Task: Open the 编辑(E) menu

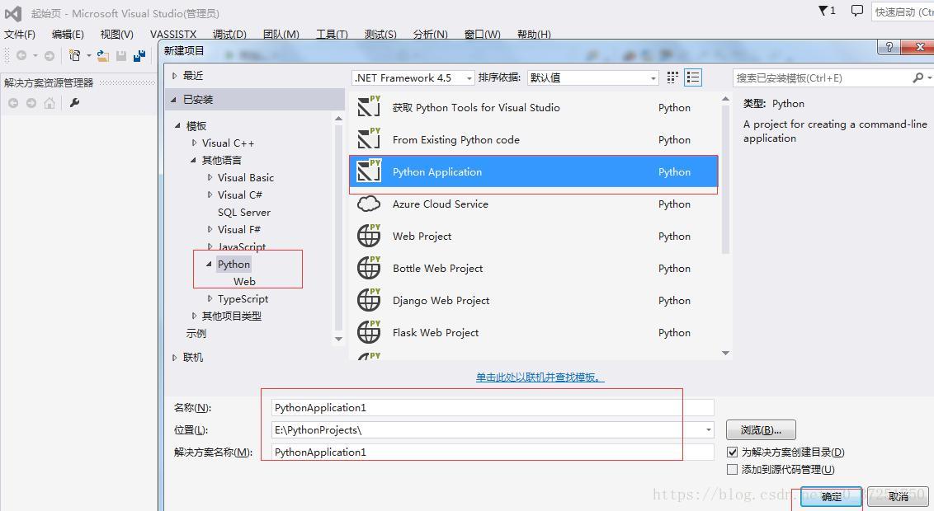Action: click(68, 35)
